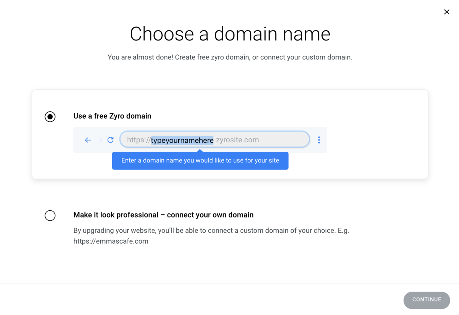Screen dimensions: 459x315
Task: Click the 'You are almost done!' subtitle text
Action: tap(230, 57)
